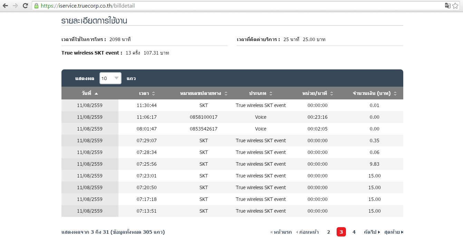Viewport: 463px width, 242px height.
Task: Select phone number 0853542617 cell
Action: click(204, 129)
